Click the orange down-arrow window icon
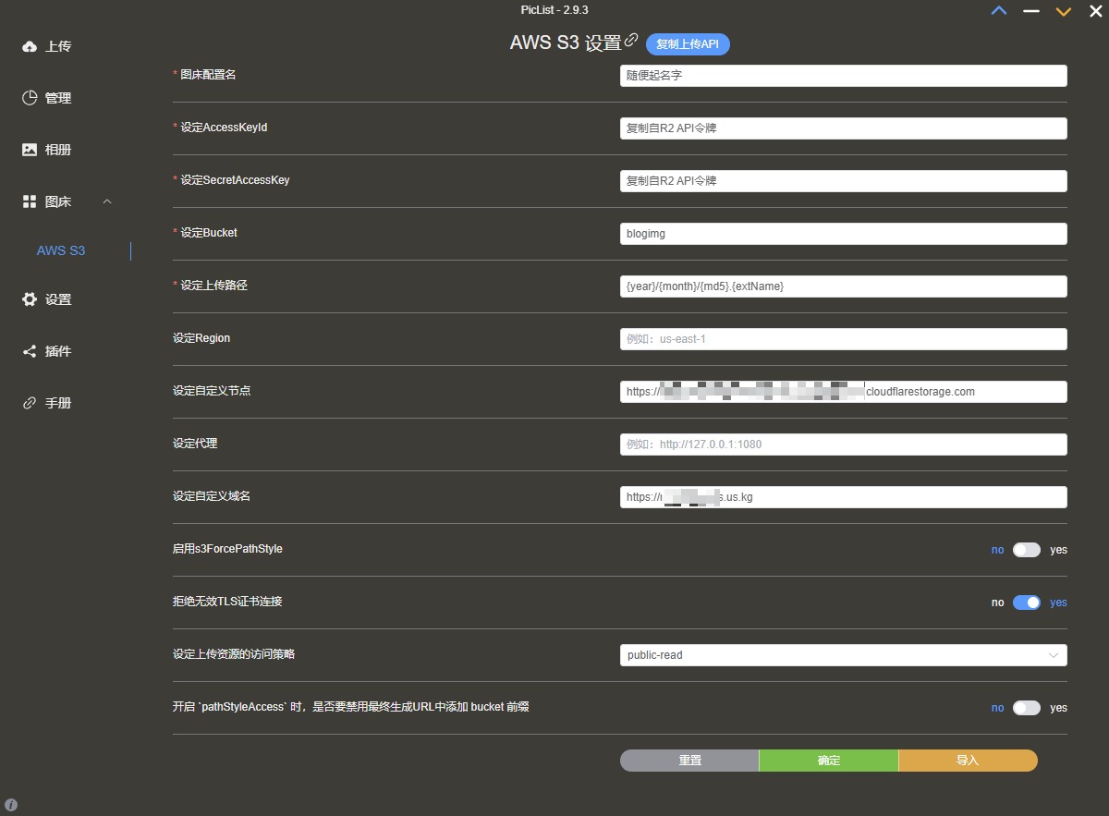The height and width of the screenshot is (816, 1109). 1064,11
